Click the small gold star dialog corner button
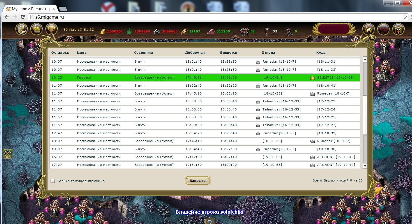The image size is (412, 224). (372, 37)
